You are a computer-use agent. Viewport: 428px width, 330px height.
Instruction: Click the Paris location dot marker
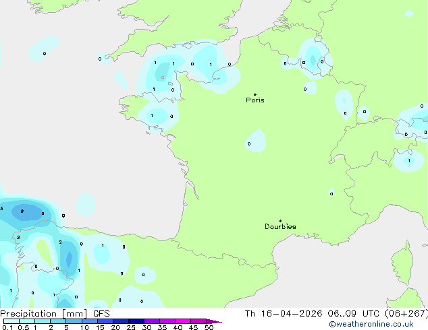(255, 94)
